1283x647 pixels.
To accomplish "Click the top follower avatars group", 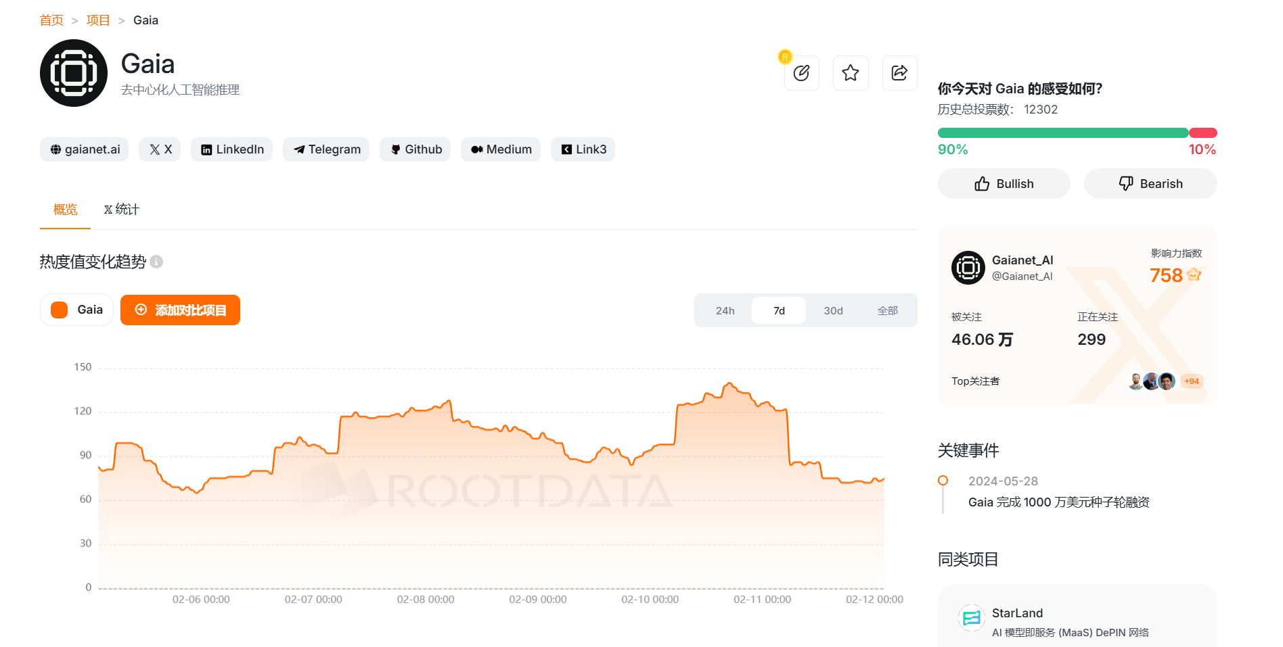I will (1151, 381).
